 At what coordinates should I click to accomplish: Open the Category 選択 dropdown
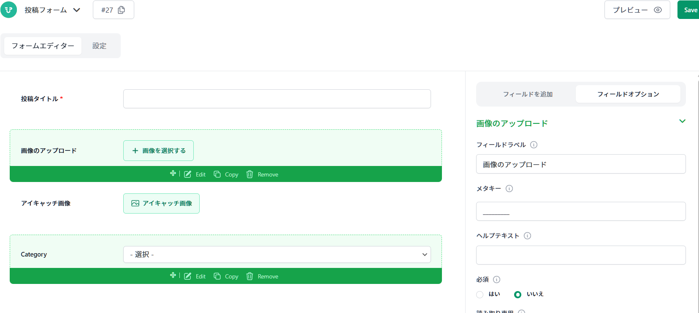[x=277, y=254]
